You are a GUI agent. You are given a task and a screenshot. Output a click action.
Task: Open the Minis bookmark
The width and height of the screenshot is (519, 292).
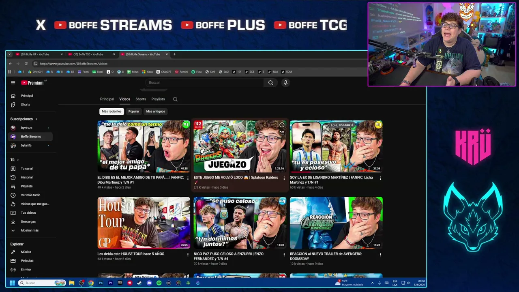click(x=133, y=72)
